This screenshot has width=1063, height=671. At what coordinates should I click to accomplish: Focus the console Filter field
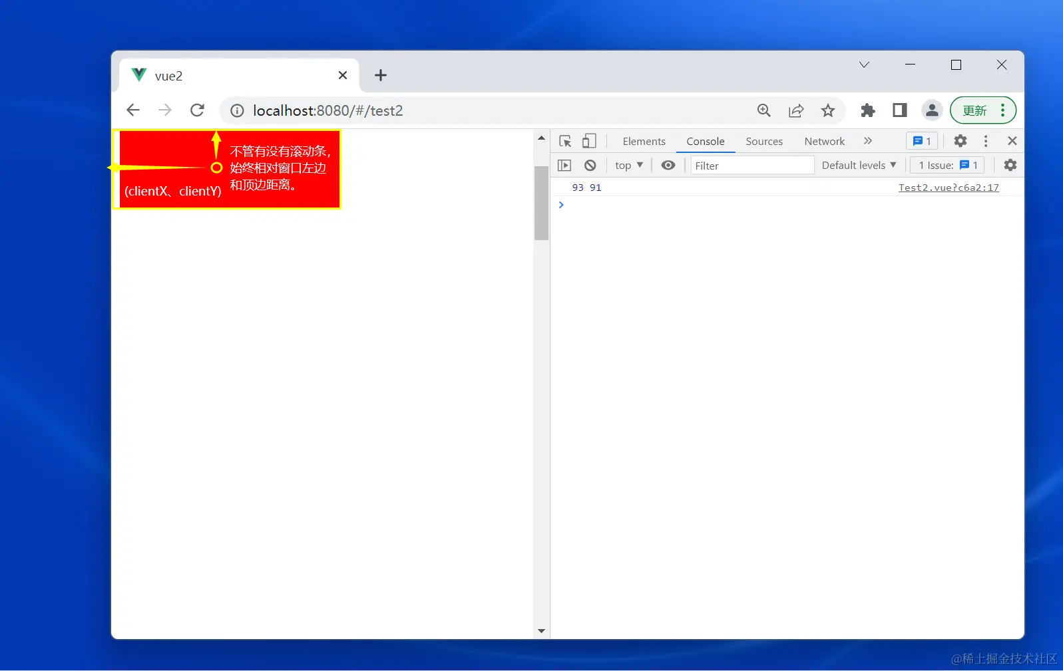(752, 166)
